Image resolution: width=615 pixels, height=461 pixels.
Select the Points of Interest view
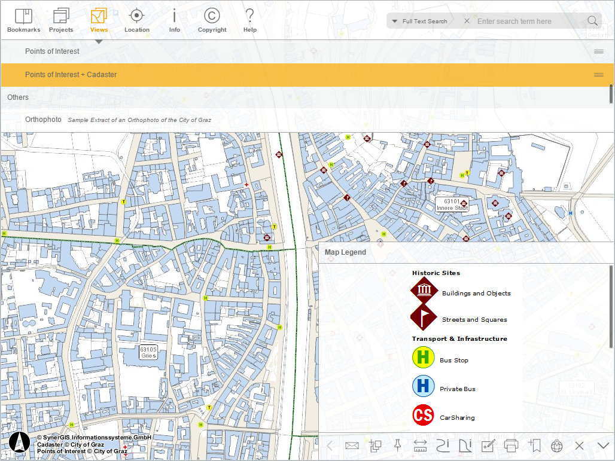pos(52,51)
